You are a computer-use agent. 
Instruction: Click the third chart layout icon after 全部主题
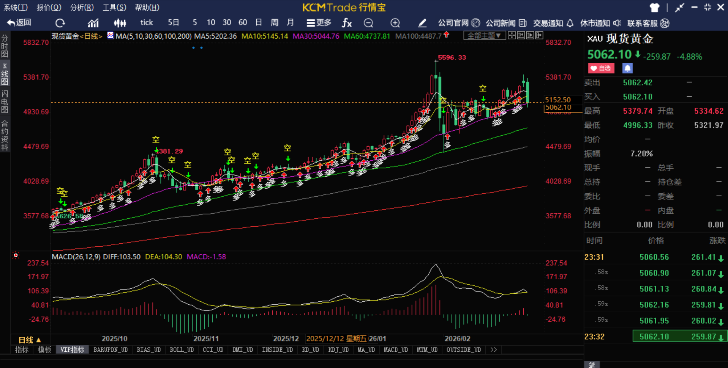530,36
